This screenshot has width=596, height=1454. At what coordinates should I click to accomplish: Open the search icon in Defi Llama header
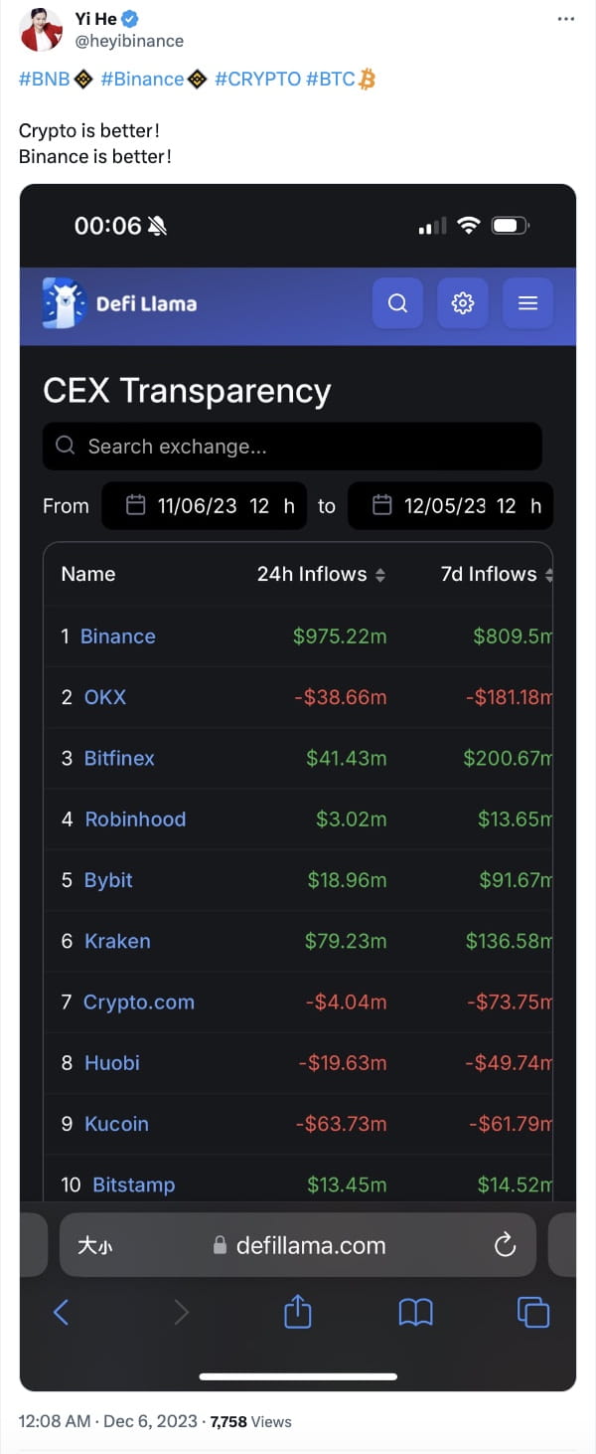tap(397, 303)
